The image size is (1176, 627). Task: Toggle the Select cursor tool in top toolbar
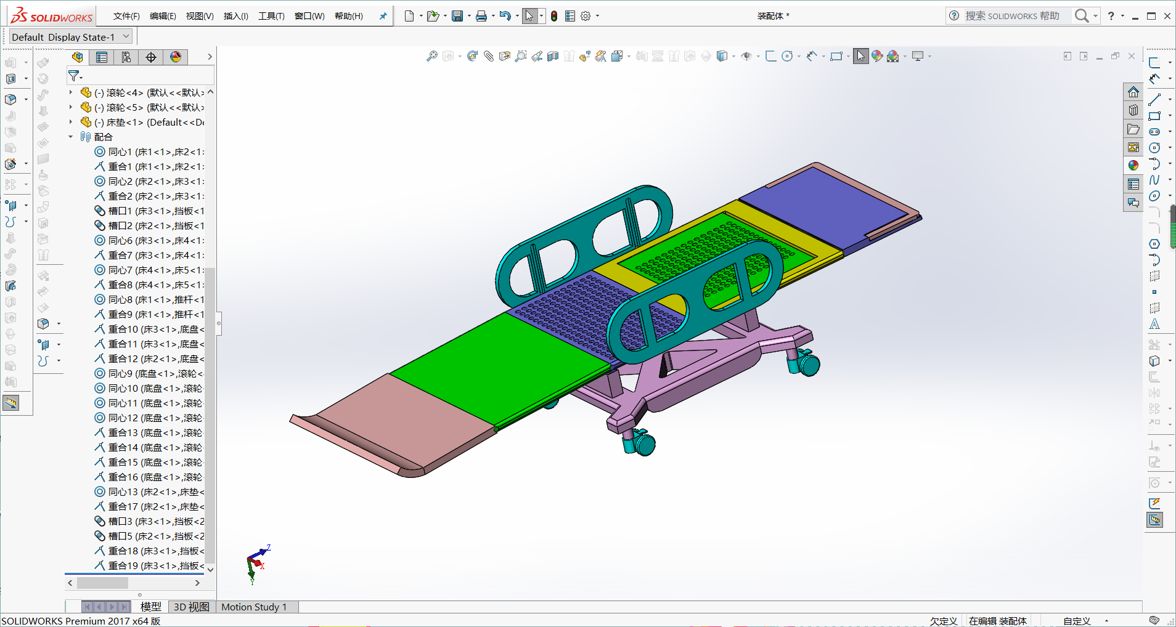coord(529,16)
